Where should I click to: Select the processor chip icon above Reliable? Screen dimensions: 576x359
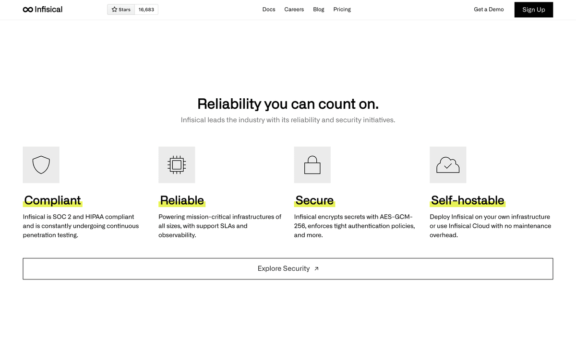pos(177,165)
